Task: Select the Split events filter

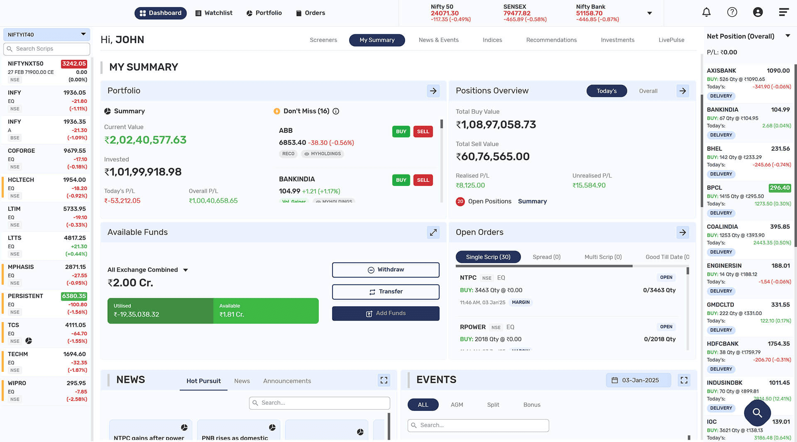Action: (x=493, y=405)
